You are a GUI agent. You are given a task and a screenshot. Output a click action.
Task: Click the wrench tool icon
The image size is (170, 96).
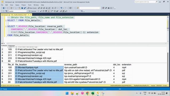[106, 8]
